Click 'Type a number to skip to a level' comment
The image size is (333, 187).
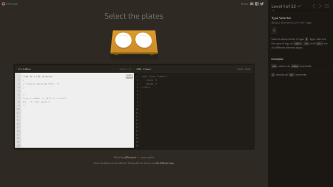(45, 98)
